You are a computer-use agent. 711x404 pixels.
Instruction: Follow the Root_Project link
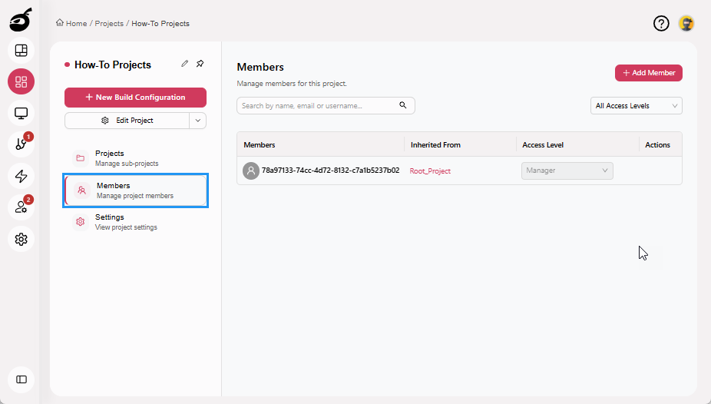(430, 171)
